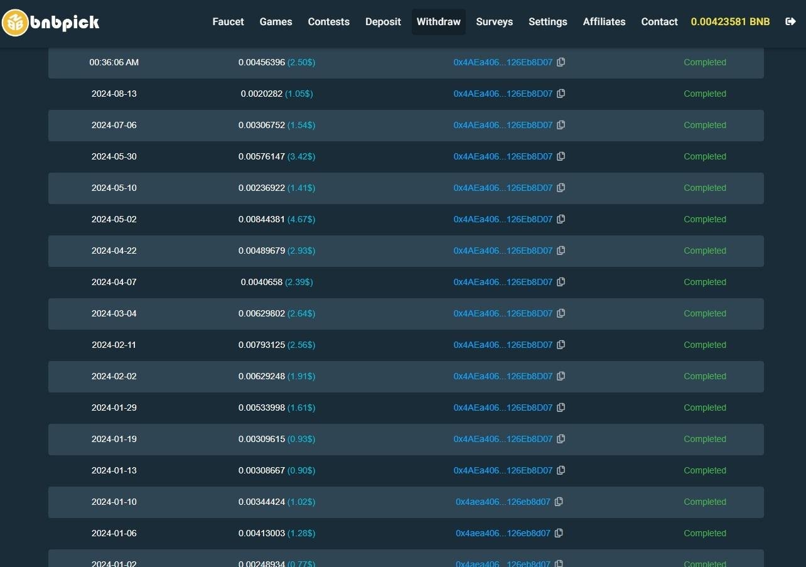Screen dimensions: 806x567
Task: Click Completed status in 2024-01-29 row
Action: click(705, 408)
